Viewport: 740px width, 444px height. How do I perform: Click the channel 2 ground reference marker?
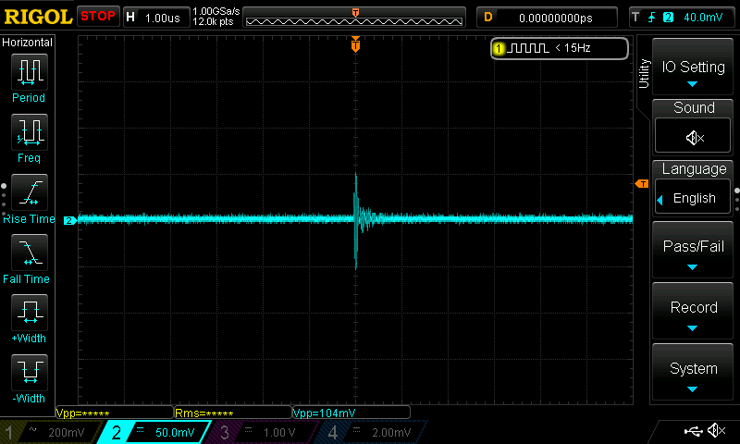coord(70,220)
